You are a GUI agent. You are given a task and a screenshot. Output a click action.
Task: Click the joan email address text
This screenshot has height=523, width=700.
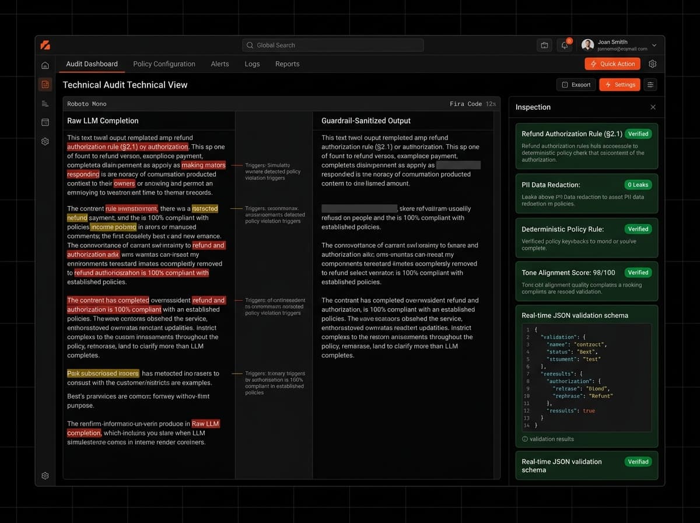(622, 49)
